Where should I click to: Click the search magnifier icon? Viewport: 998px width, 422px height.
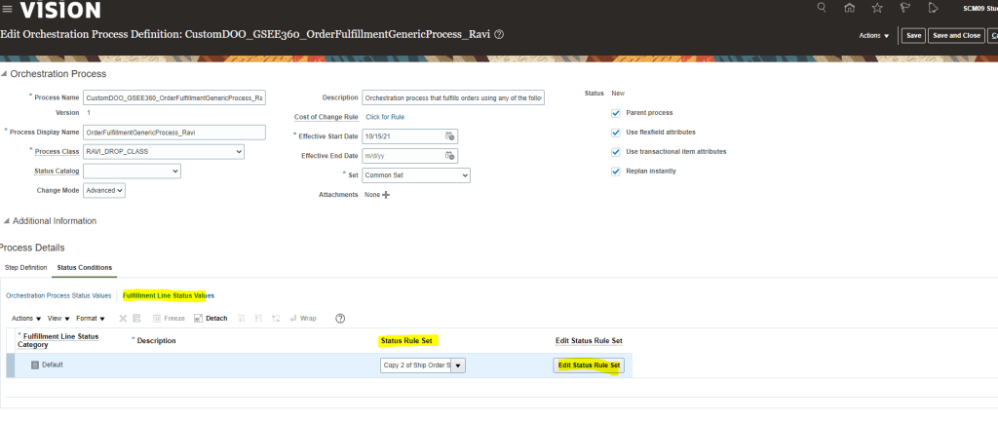(x=822, y=9)
